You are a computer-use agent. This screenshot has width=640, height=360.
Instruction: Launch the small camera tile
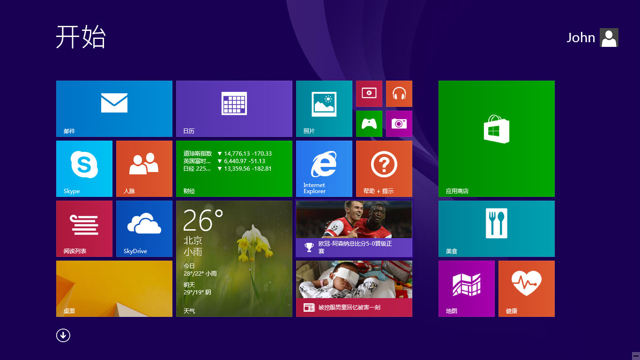click(x=399, y=123)
